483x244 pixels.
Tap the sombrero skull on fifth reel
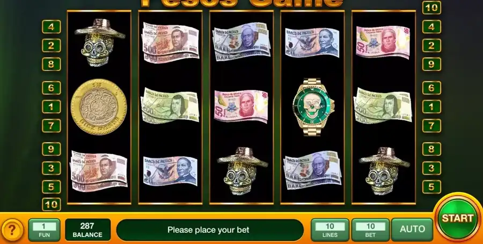coord(384,170)
